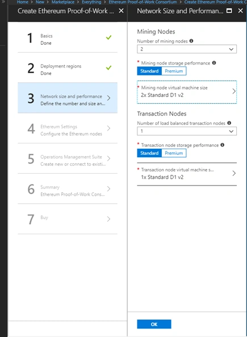
Task: Click info icon for mining node storage performance
Action: (214, 63)
